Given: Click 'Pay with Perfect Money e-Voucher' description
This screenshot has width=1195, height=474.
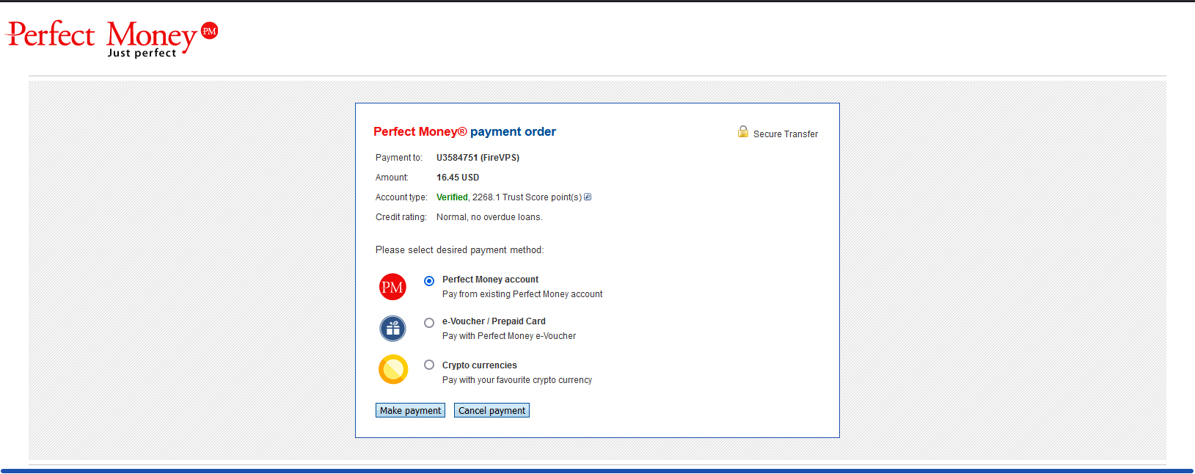Looking at the screenshot, I should [x=509, y=336].
